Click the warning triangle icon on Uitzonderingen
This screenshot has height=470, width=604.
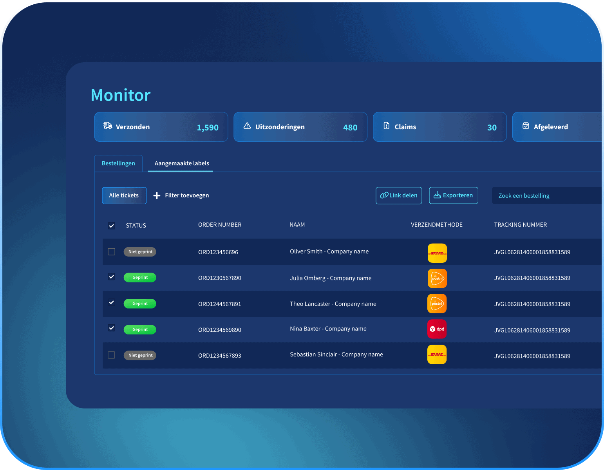247,126
